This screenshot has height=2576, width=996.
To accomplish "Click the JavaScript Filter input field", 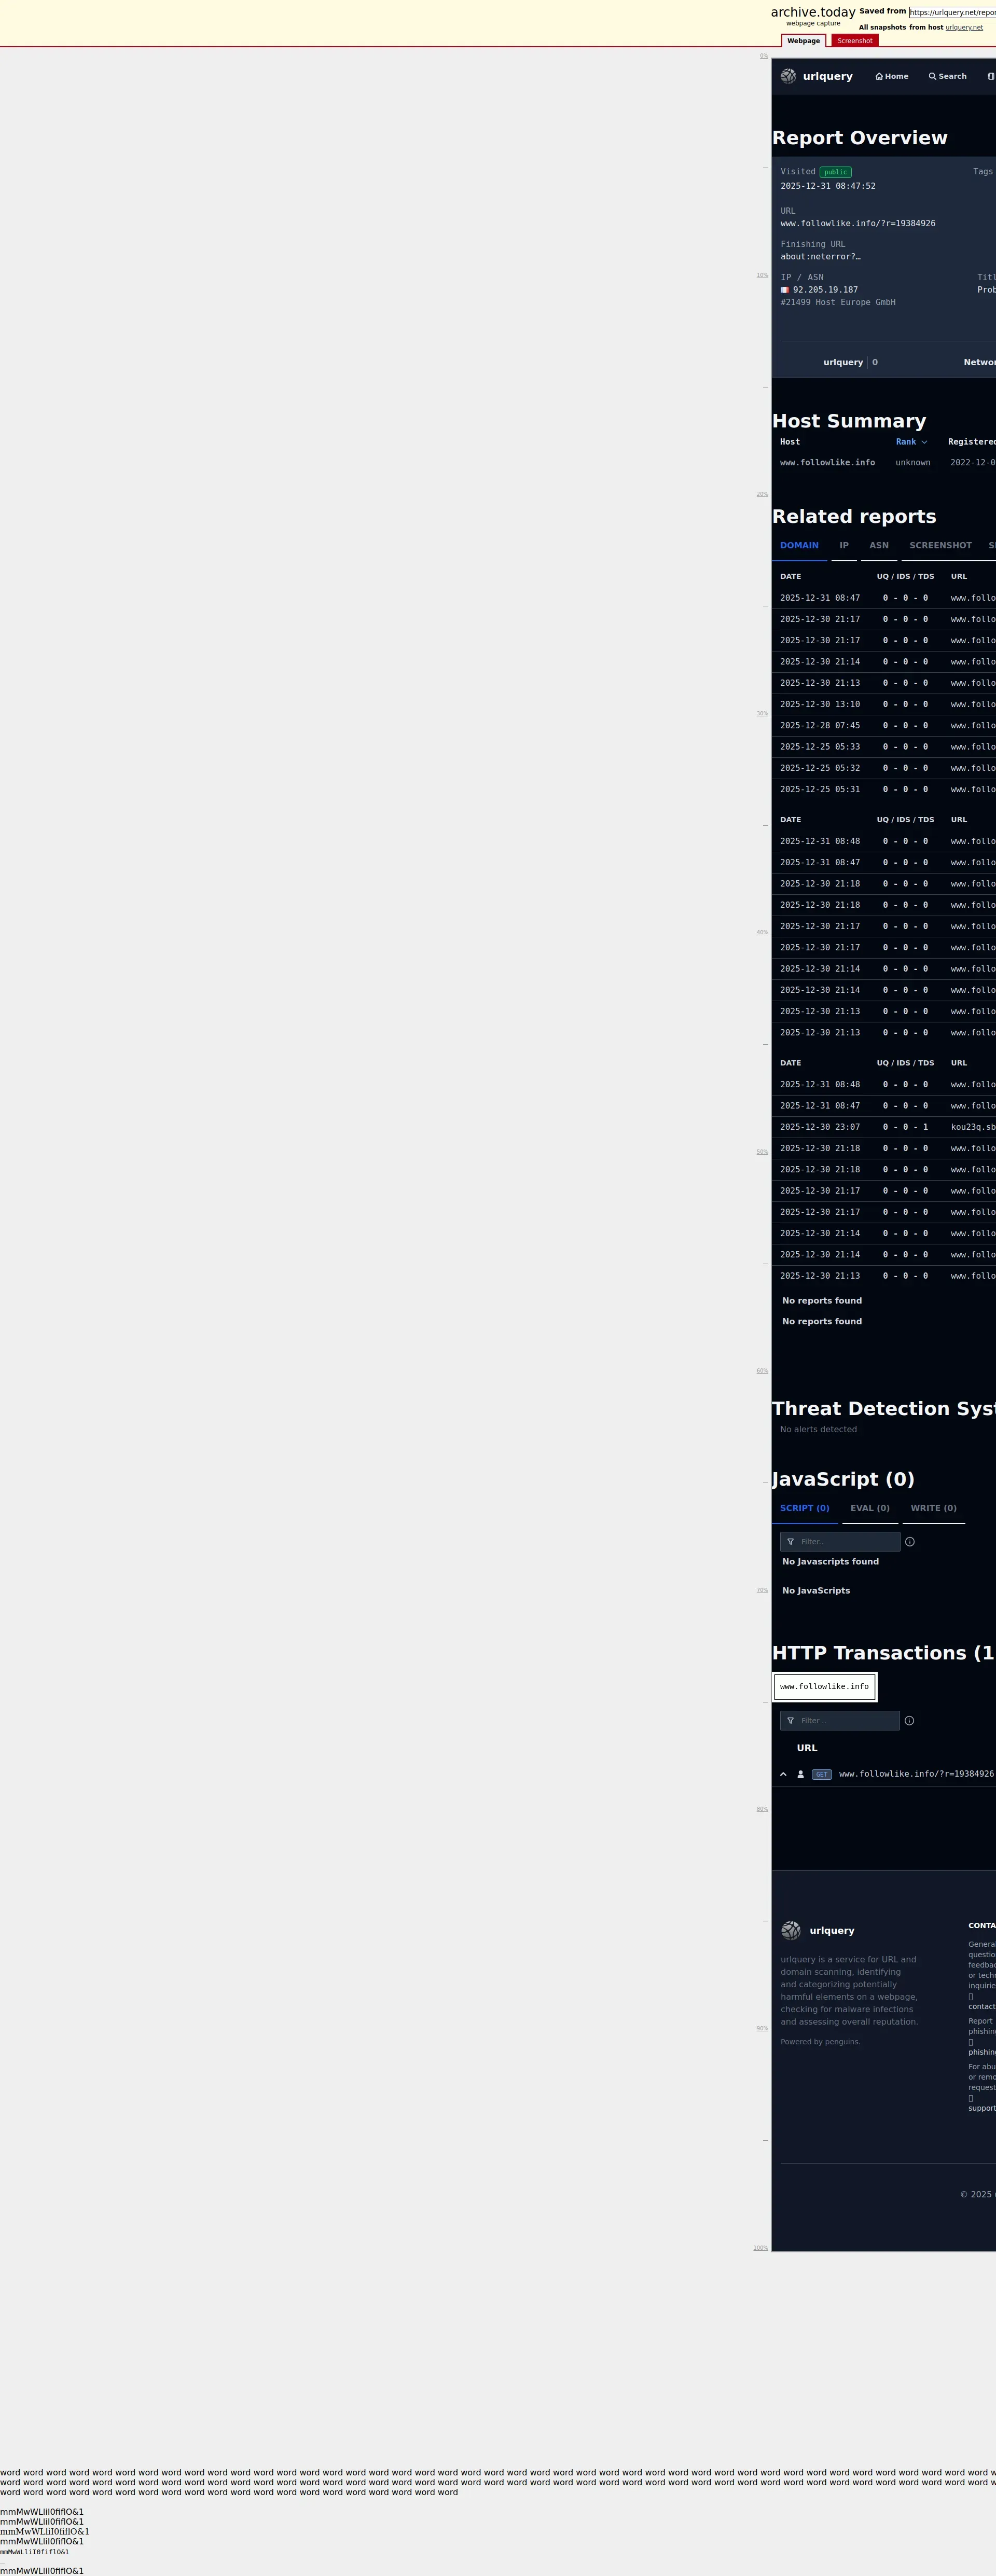I will [x=845, y=1541].
